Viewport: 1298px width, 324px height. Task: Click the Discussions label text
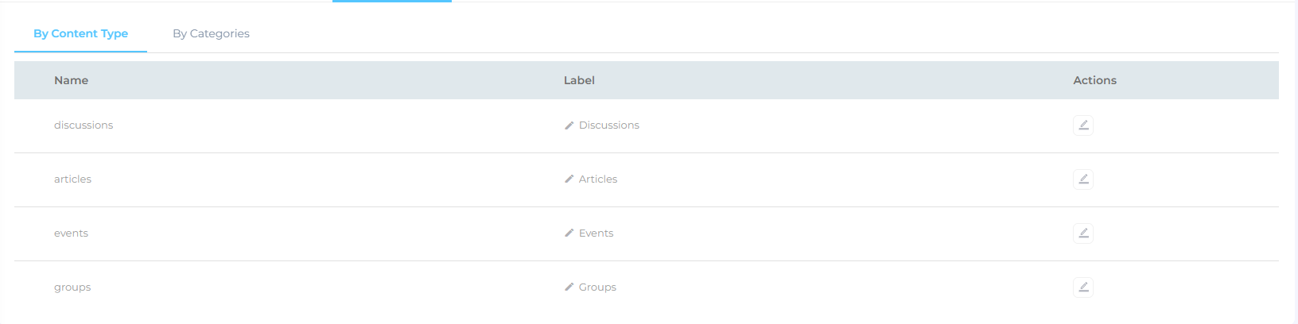tap(608, 125)
